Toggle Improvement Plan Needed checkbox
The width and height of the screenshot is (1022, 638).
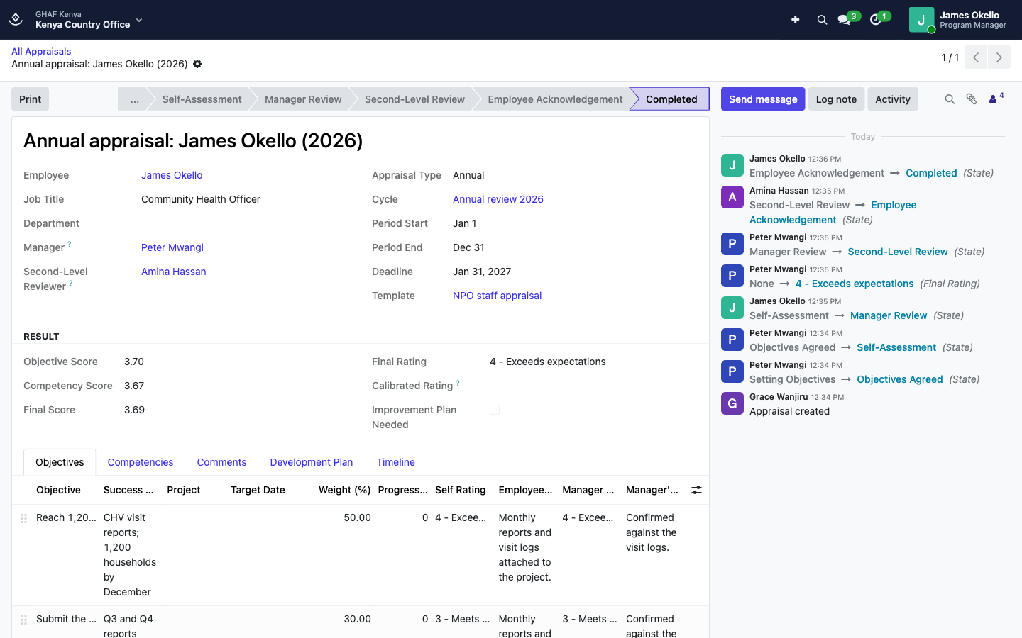pos(495,410)
